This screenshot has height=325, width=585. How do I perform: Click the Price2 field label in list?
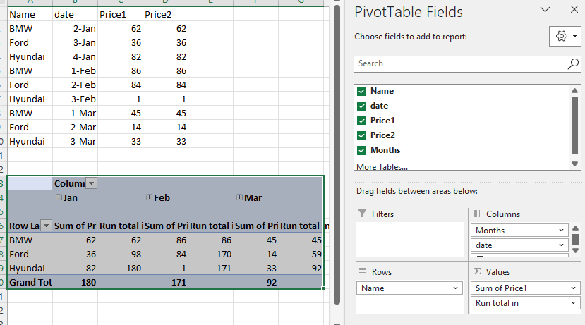click(x=382, y=135)
